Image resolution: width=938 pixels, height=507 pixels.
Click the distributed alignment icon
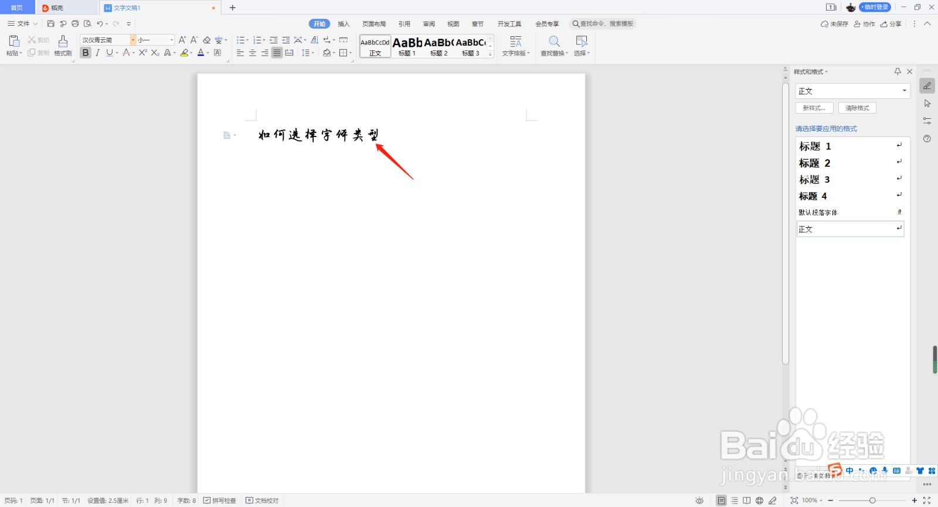click(289, 53)
